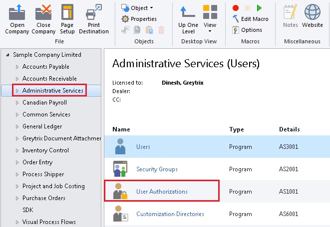Expand the General Ledger tree node
Screen dimensions: 330x227
click(x=17, y=127)
